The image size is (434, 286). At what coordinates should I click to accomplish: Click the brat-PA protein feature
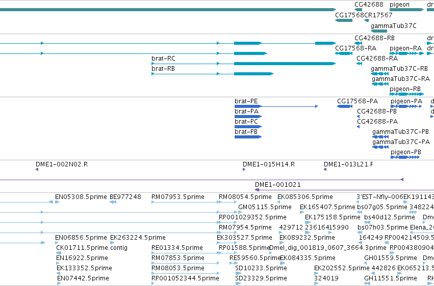pyautogui.click(x=248, y=117)
